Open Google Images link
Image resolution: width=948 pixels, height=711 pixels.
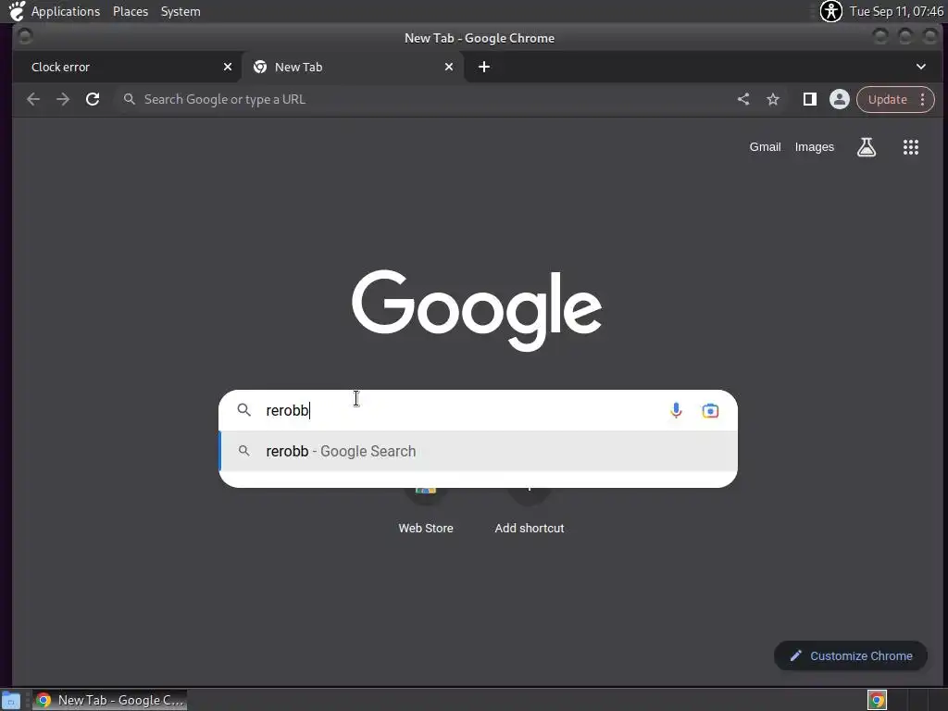click(x=814, y=147)
